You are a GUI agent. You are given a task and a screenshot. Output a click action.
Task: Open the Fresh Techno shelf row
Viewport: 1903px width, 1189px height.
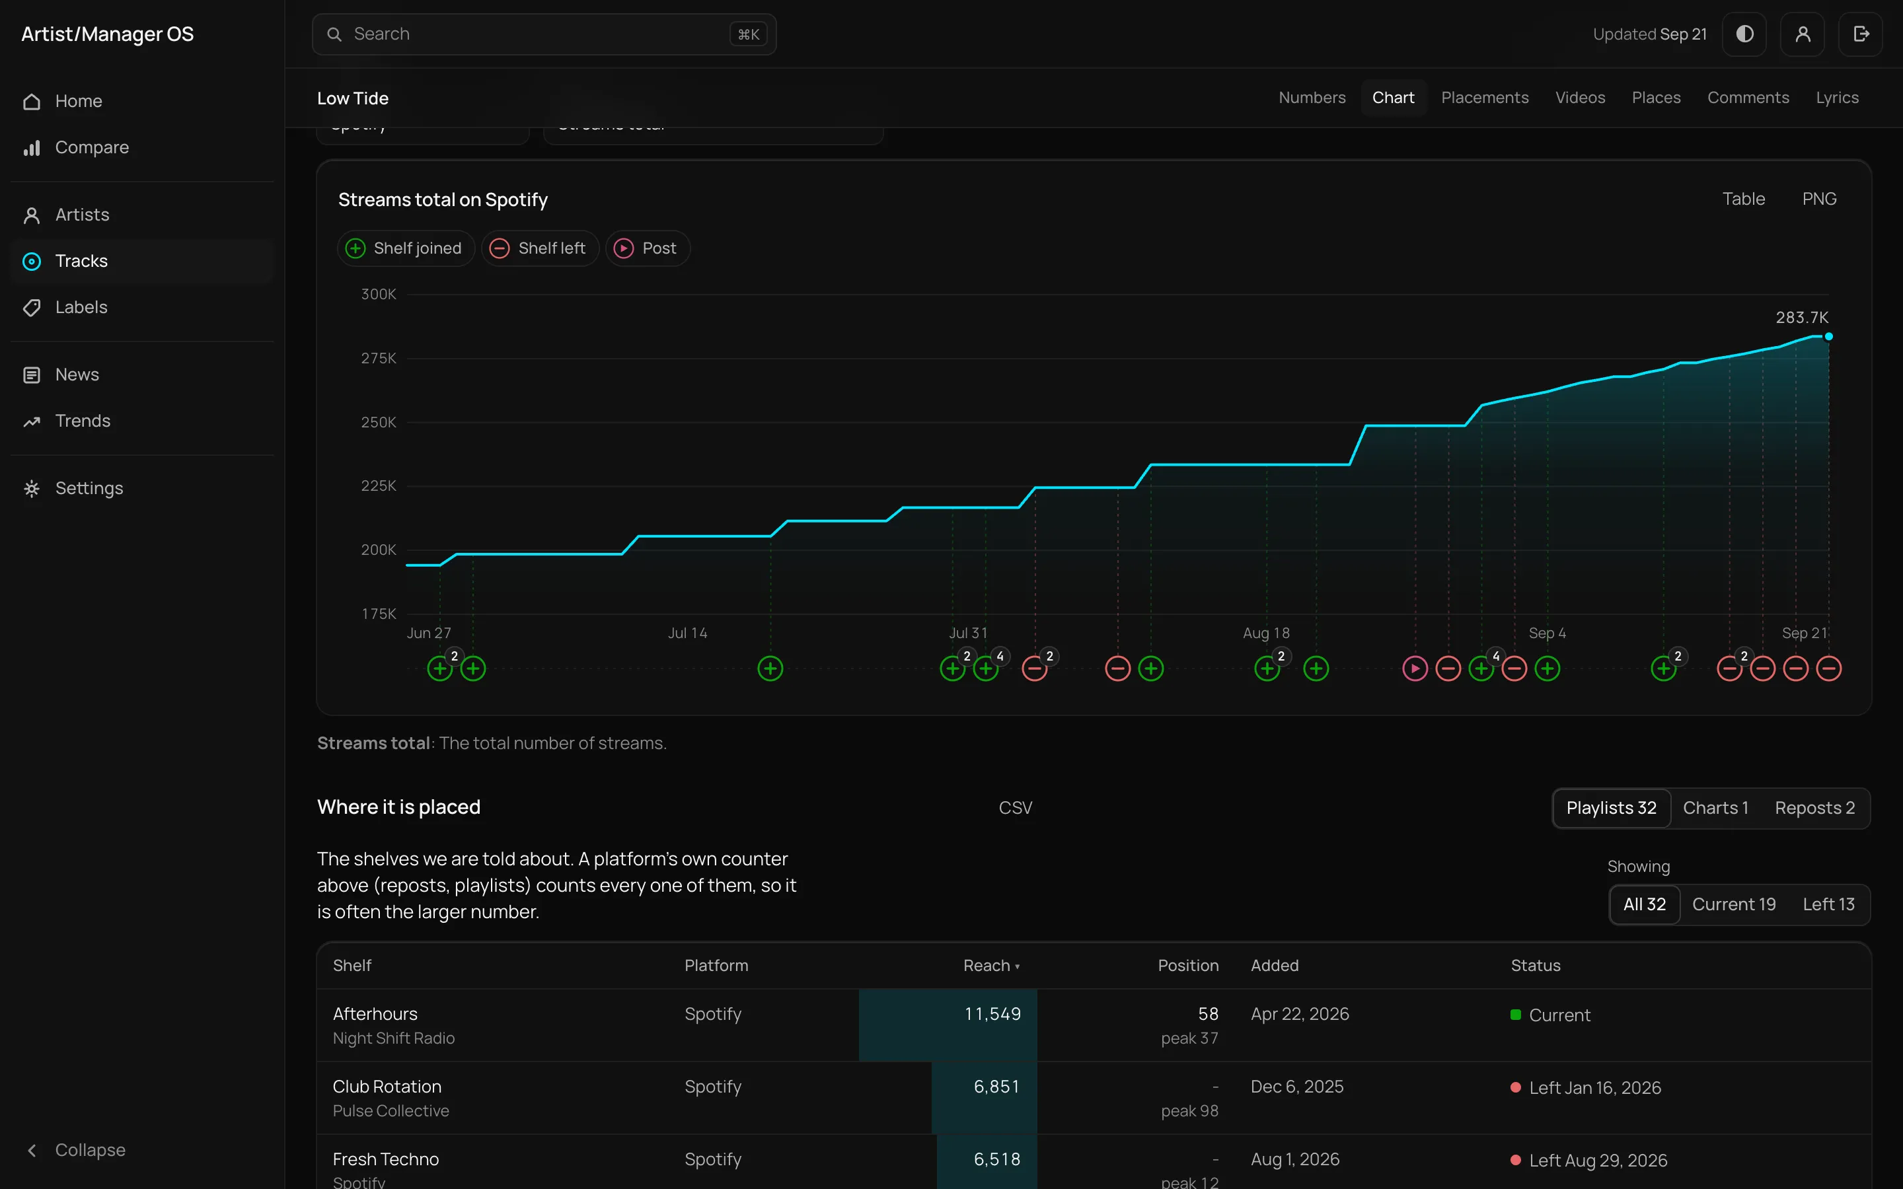tap(1094, 1163)
